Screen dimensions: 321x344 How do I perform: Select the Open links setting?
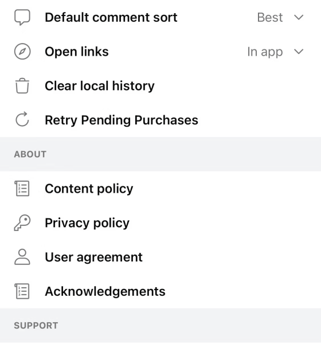(x=160, y=52)
